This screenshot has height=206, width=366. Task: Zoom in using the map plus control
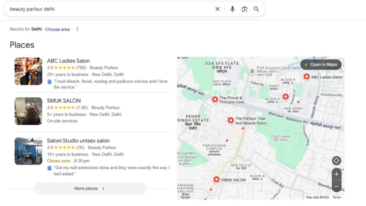click(336, 174)
